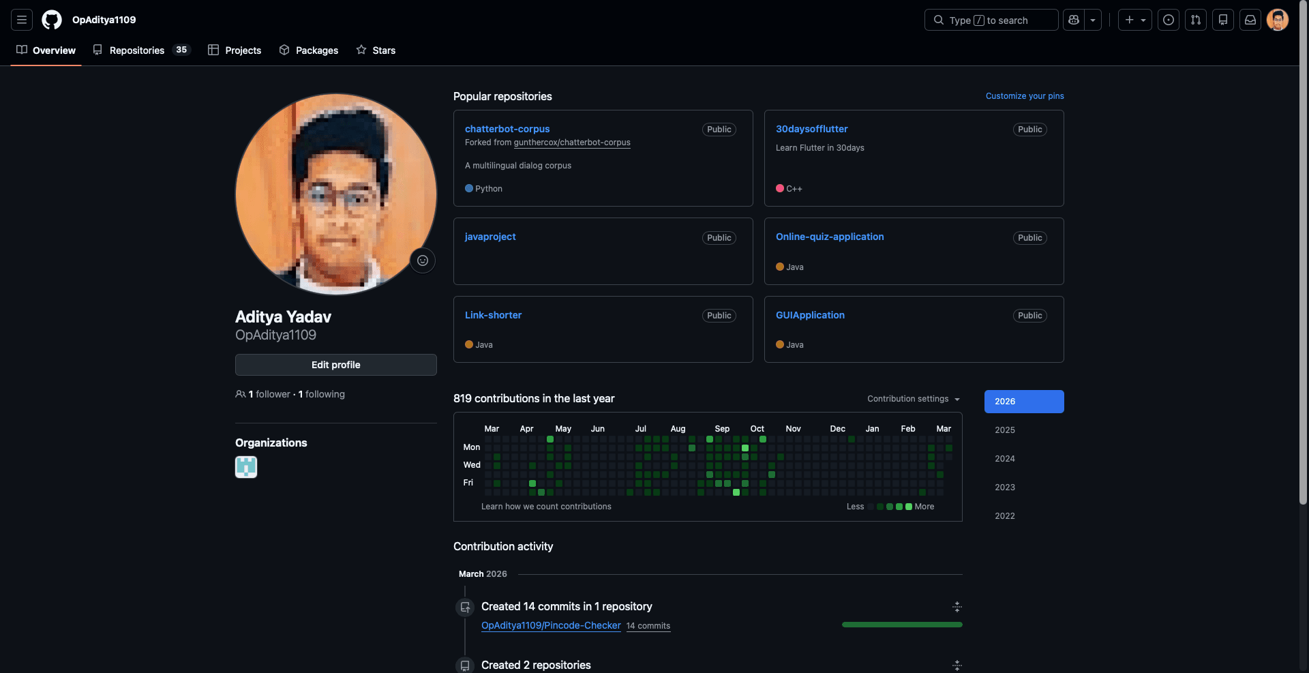Image resolution: width=1309 pixels, height=673 pixels.
Task: Click the GitHub logo home icon
Action: [52, 20]
